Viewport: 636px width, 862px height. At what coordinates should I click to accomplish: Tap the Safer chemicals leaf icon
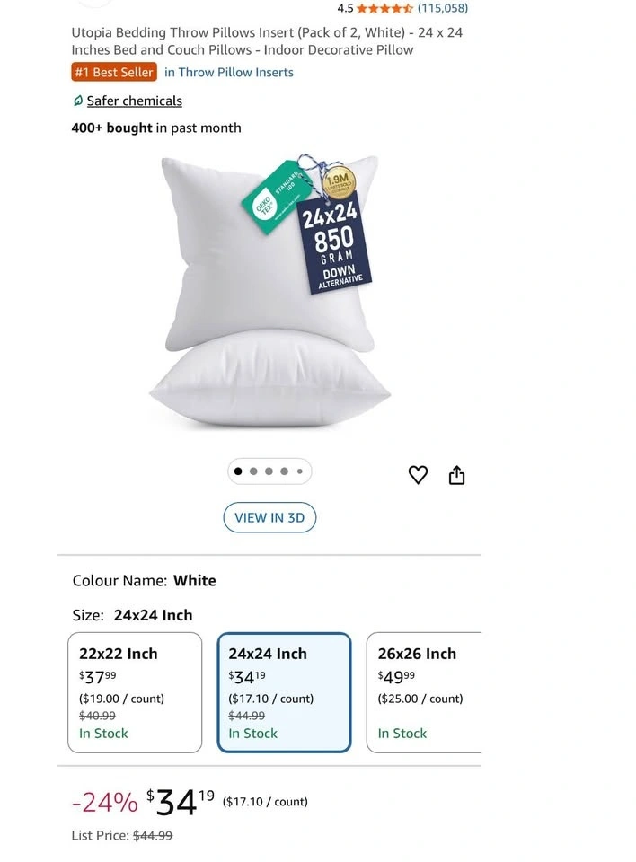pos(78,101)
